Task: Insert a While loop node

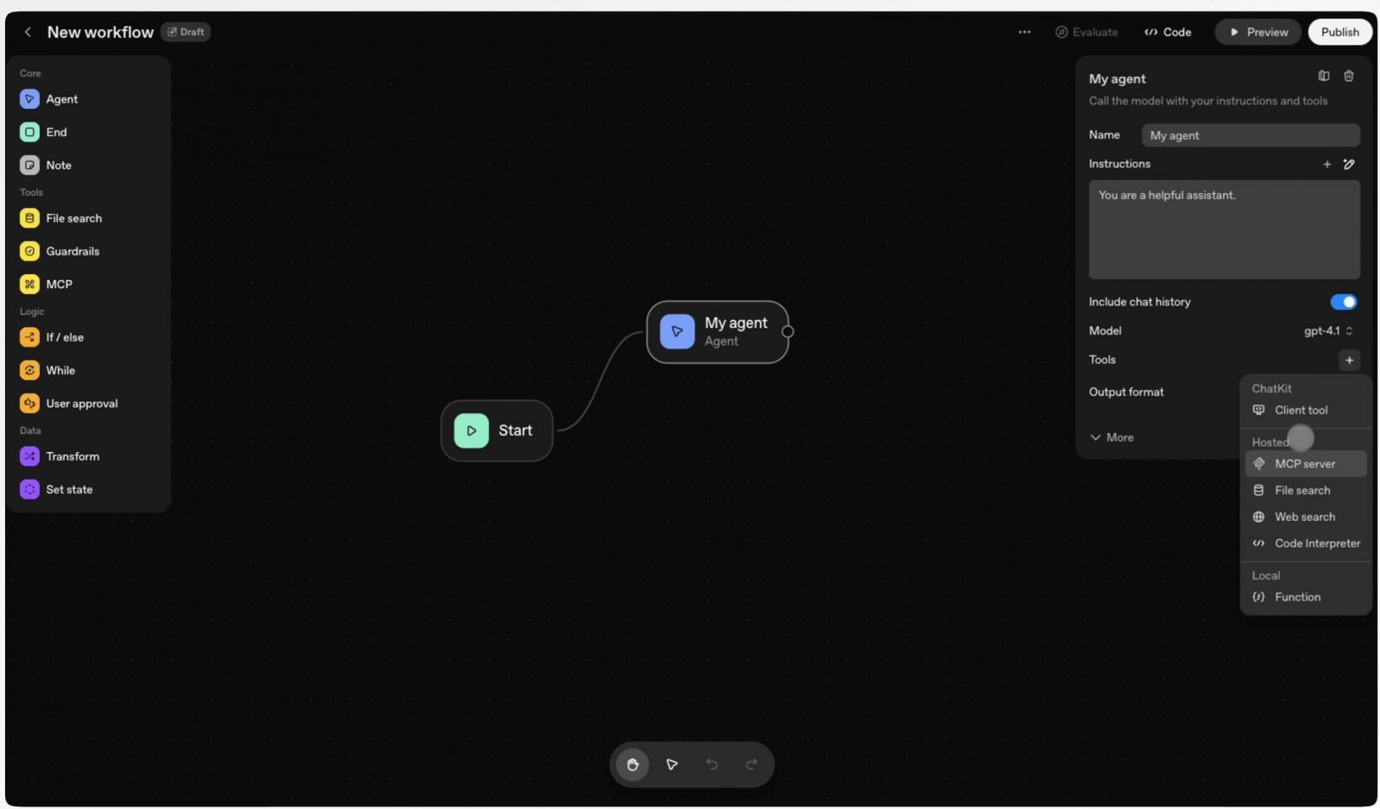Action: tap(60, 370)
